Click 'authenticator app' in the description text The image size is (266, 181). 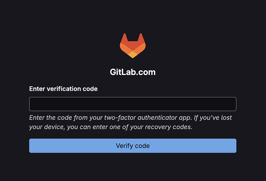click(164, 118)
